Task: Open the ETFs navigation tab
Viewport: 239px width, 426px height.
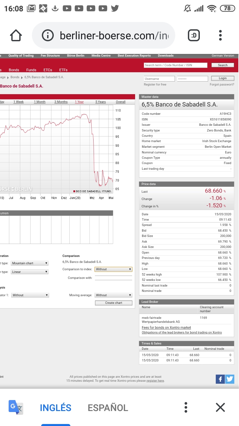Action: coord(63,70)
